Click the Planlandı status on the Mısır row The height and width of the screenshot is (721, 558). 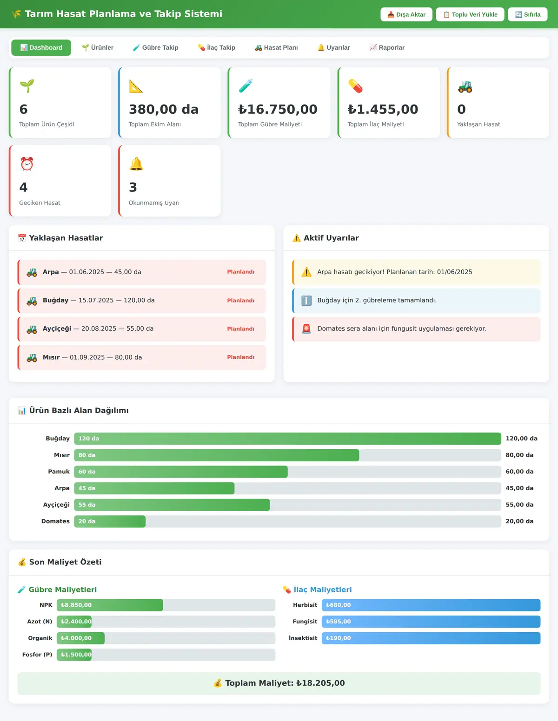coord(241,357)
